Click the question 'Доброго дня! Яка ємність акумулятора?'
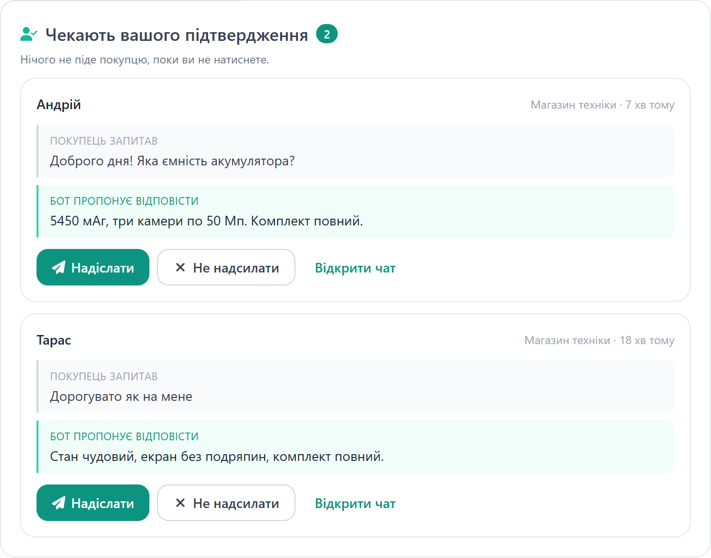The height and width of the screenshot is (558, 711). pyautogui.click(x=172, y=161)
